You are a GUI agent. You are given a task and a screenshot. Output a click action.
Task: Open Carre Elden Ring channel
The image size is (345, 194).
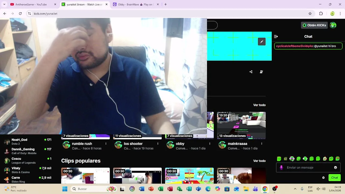[x=28, y=179]
